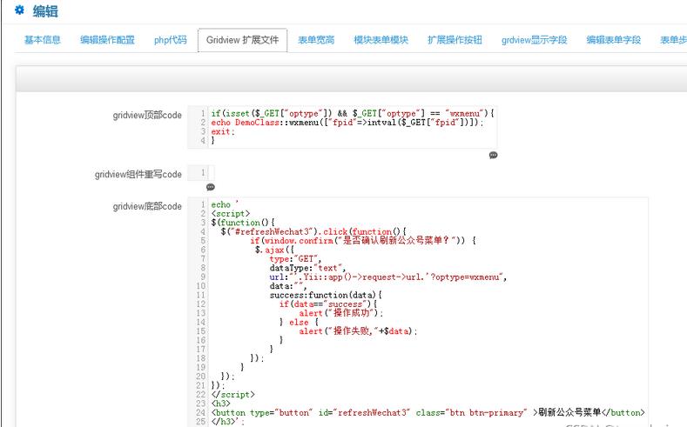This screenshot has height=427, width=687.
Task: Go to 扩展操作按钮 tab
Action: coord(455,40)
